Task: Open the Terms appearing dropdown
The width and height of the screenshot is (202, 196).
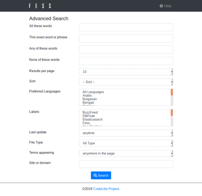Action: pos(126,153)
